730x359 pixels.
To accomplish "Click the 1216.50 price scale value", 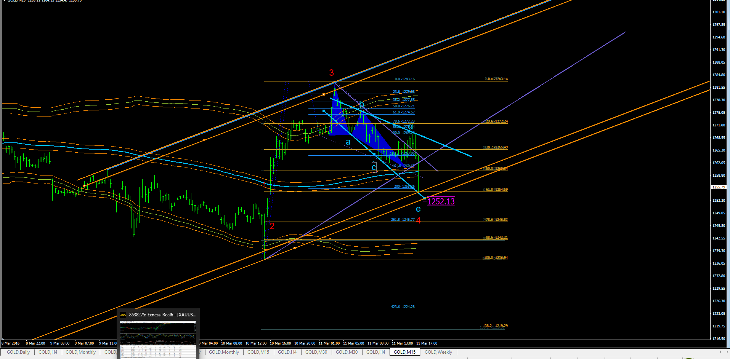I will point(719,338).
